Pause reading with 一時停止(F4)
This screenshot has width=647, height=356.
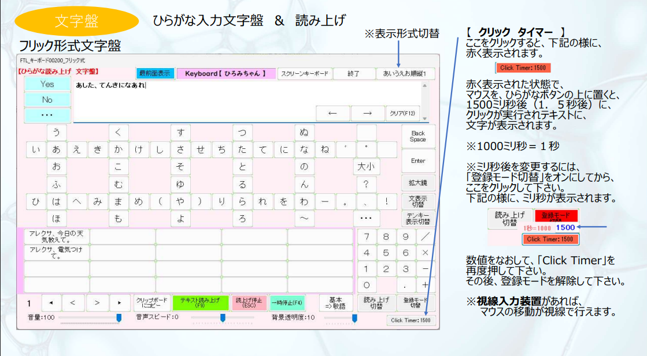tap(287, 303)
